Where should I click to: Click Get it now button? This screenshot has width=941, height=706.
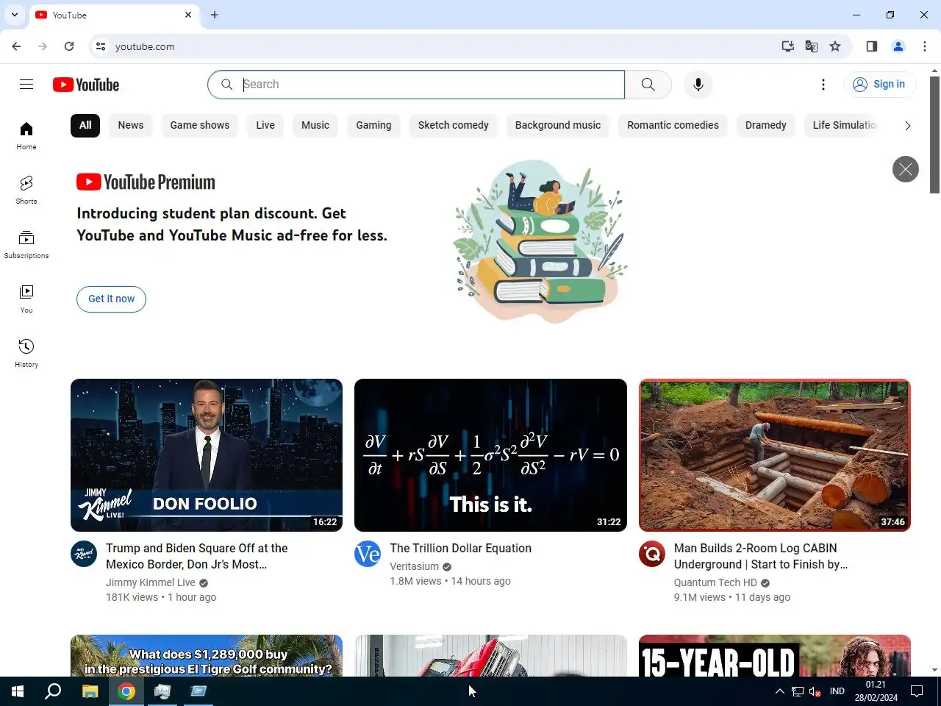(x=112, y=299)
